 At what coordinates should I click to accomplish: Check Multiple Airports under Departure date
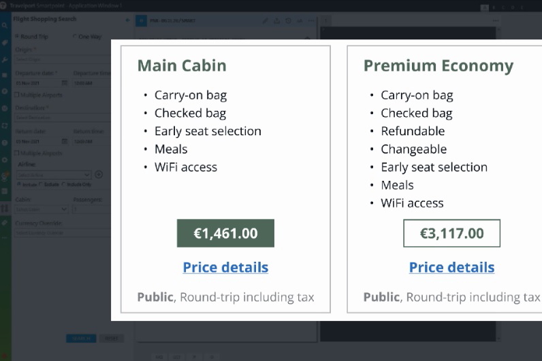(x=16, y=94)
